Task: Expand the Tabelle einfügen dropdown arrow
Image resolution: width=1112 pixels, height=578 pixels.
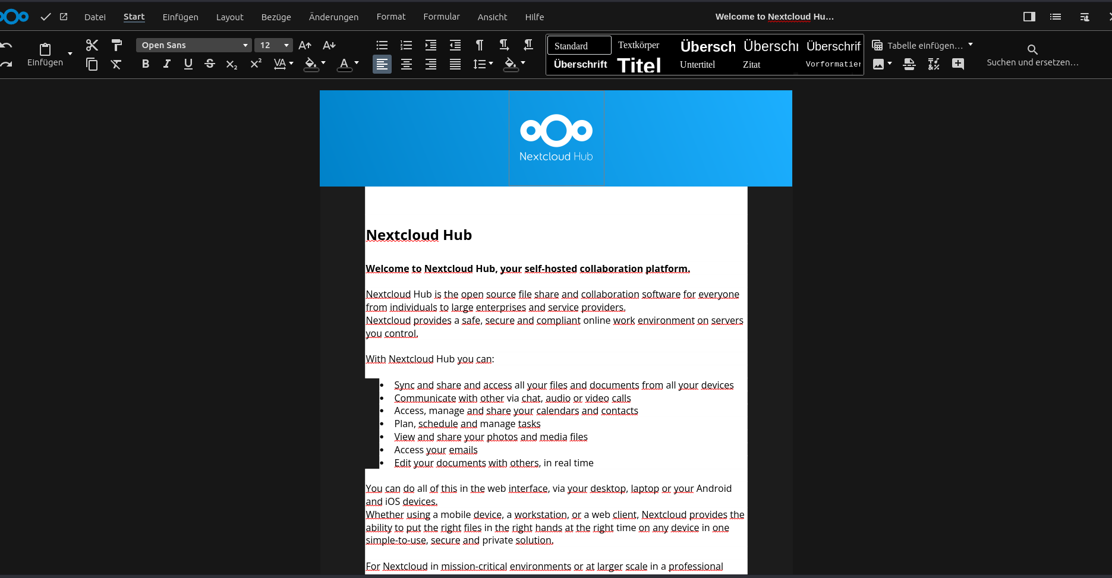Action: click(x=971, y=45)
